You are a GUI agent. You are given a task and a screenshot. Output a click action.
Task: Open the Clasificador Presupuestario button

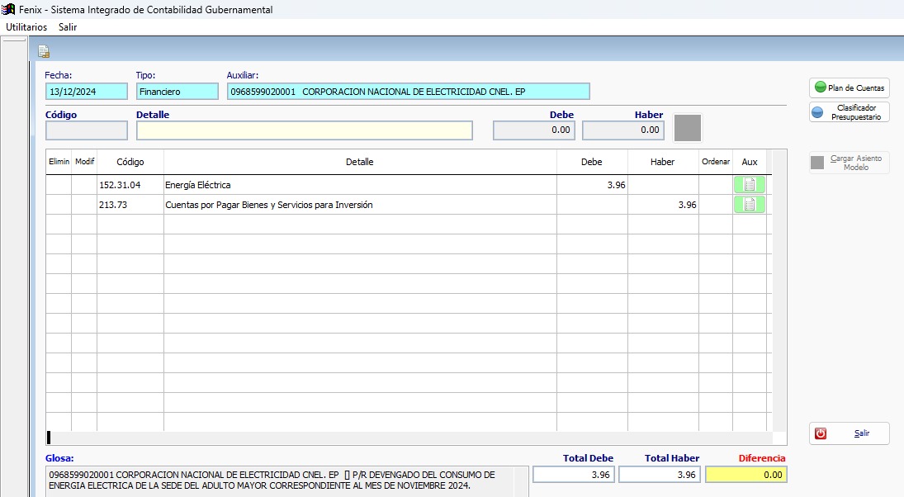(x=849, y=112)
